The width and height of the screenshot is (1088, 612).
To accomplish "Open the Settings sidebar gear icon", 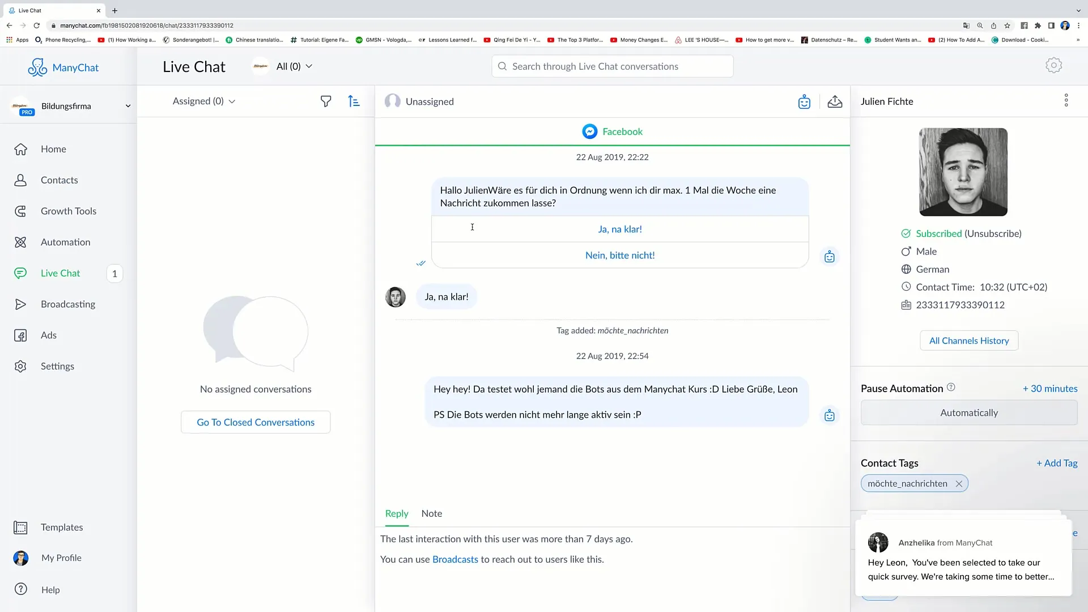I will click(20, 366).
